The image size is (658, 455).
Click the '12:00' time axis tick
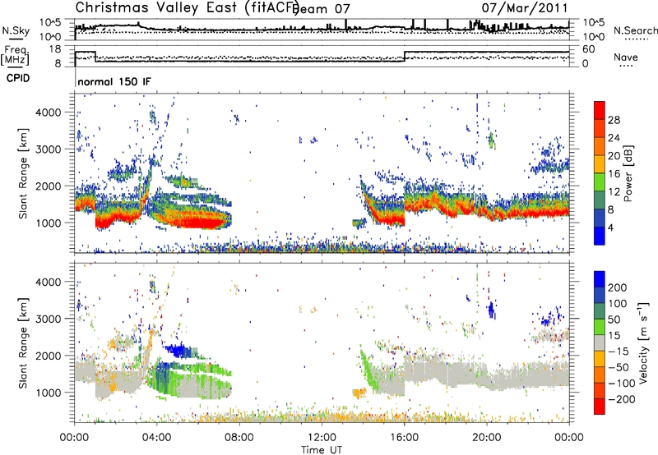click(322, 438)
